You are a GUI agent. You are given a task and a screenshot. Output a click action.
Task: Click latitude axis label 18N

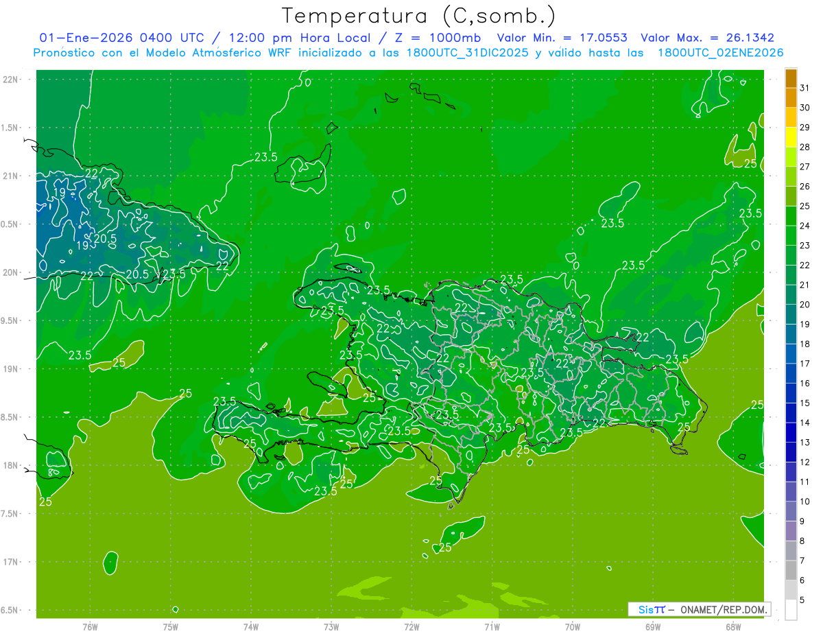click(x=10, y=465)
